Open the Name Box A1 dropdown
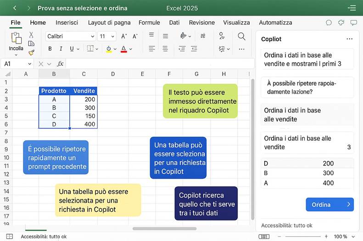Image resolution: width=363 pixels, height=241 pixels. [30, 64]
